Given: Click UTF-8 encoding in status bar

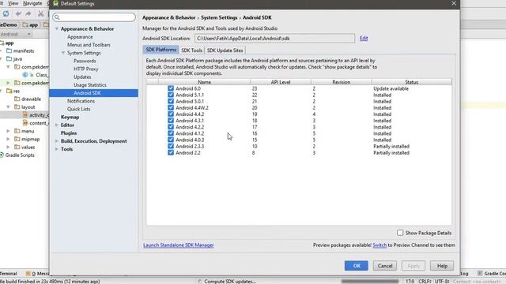Looking at the screenshot, I should (442, 281).
